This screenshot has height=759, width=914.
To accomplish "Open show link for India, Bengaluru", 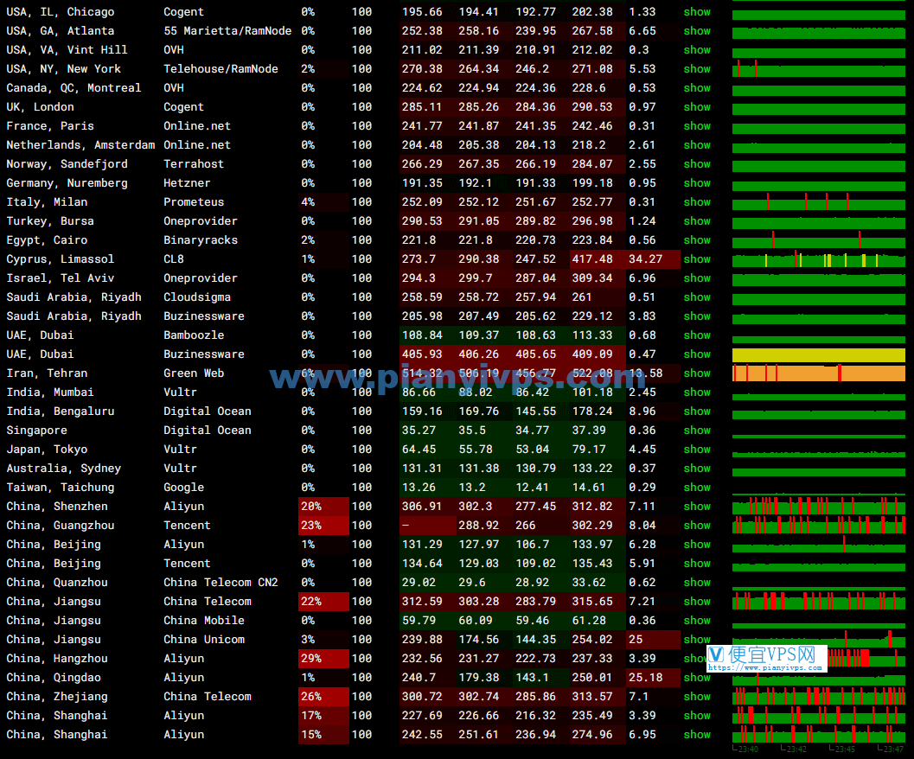I will [x=697, y=411].
